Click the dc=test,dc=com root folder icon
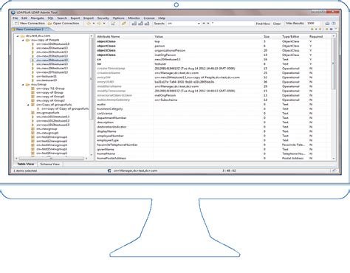350x273 pixels. point(22,36)
